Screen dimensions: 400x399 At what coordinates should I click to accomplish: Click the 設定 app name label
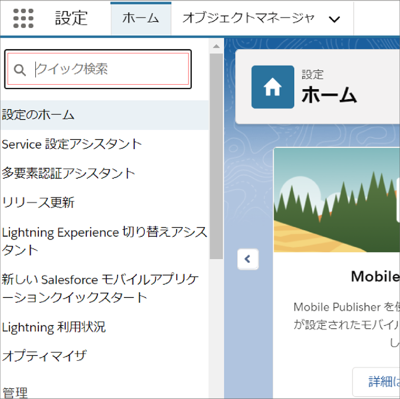[71, 18]
